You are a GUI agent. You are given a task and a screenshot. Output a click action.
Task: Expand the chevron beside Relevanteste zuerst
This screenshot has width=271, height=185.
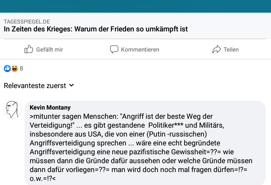pyautogui.click(x=71, y=85)
